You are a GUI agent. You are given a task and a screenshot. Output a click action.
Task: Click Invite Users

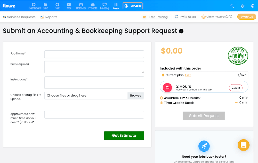[x=185, y=17]
